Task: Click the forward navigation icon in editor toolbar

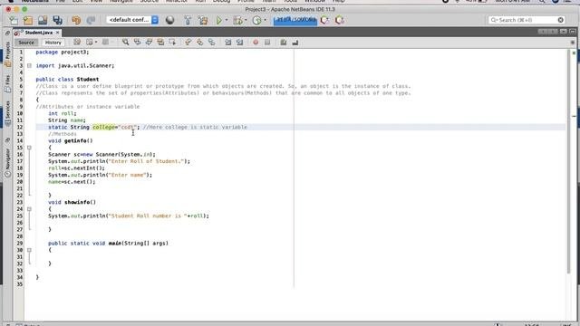Action: click(106, 43)
